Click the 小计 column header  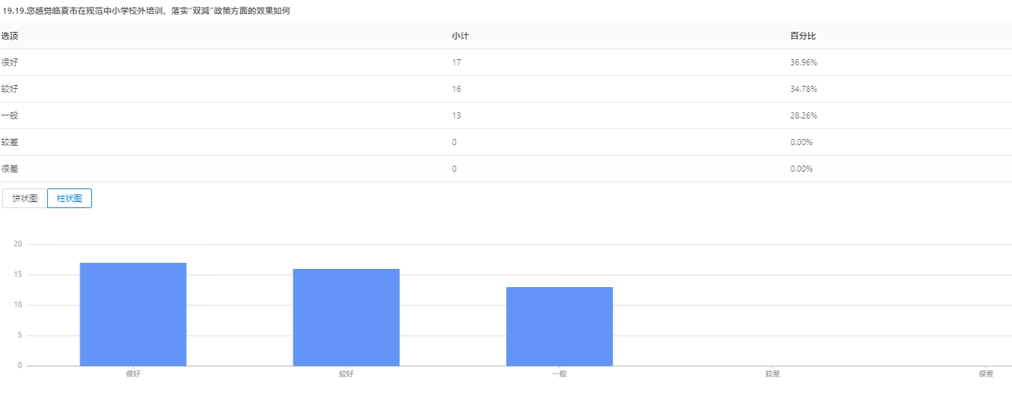tap(460, 36)
